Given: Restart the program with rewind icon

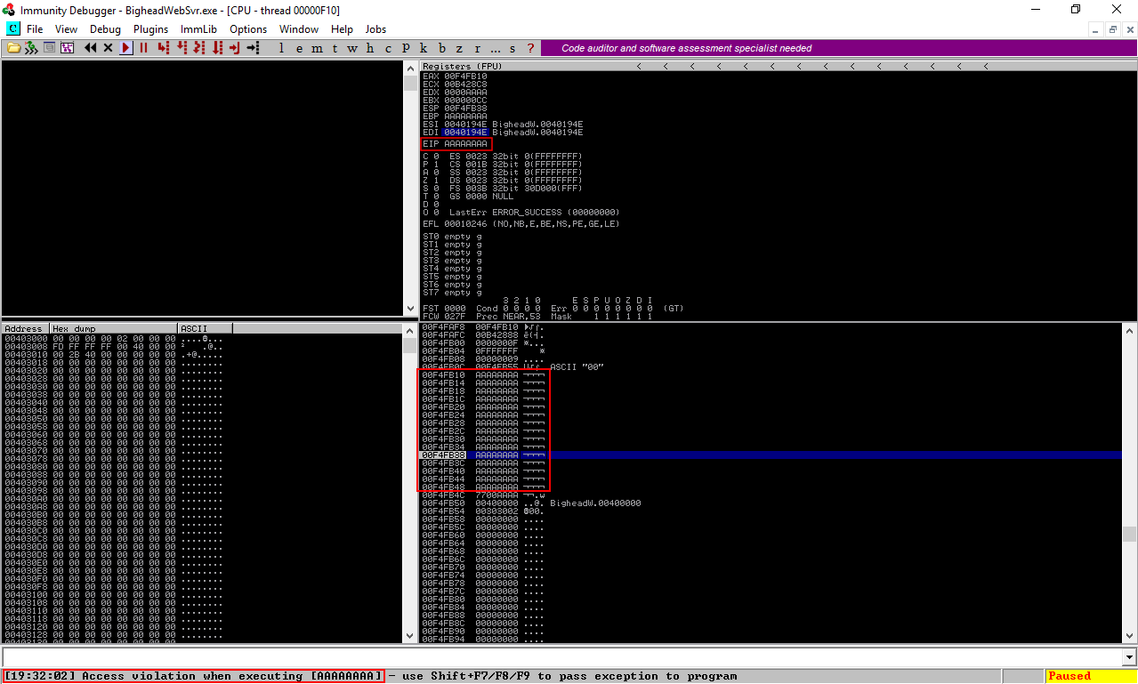Looking at the screenshot, I should [90, 48].
